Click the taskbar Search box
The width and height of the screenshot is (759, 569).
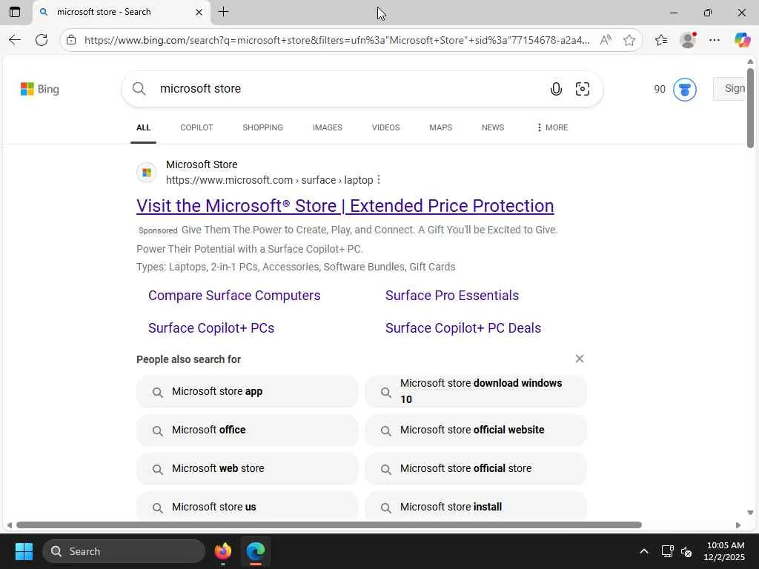pos(124,551)
